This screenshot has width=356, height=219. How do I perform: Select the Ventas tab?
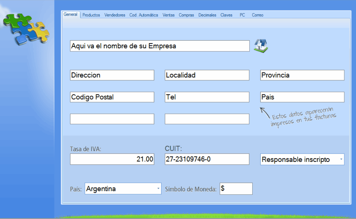168,15
